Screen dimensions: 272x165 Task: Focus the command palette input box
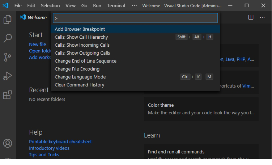pos(135,18)
